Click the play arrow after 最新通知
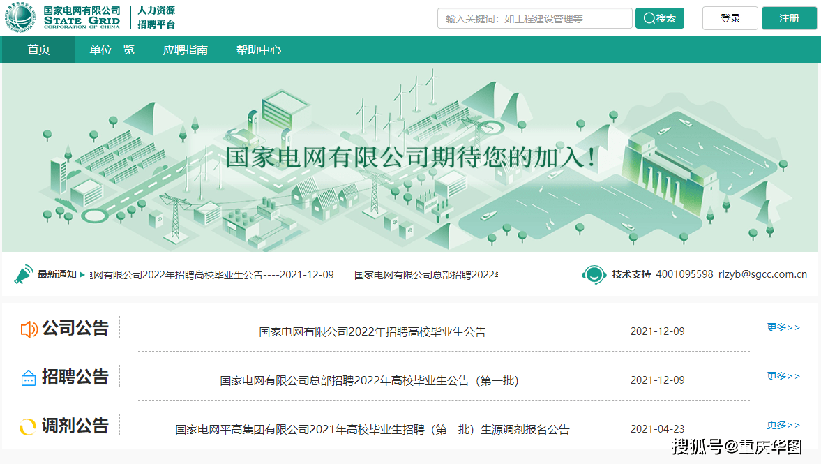The image size is (821, 464). pyautogui.click(x=82, y=274)
